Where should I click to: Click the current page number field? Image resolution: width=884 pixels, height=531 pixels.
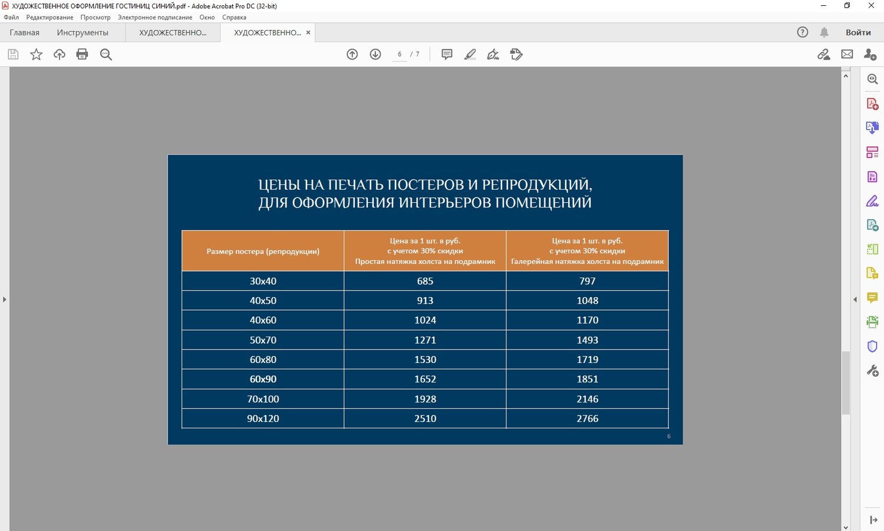point(400,54)
